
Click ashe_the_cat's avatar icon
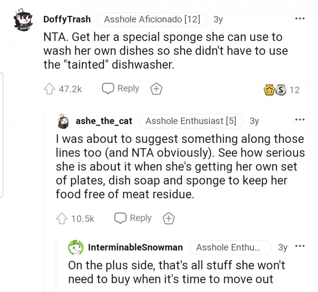tap(64, 121)
